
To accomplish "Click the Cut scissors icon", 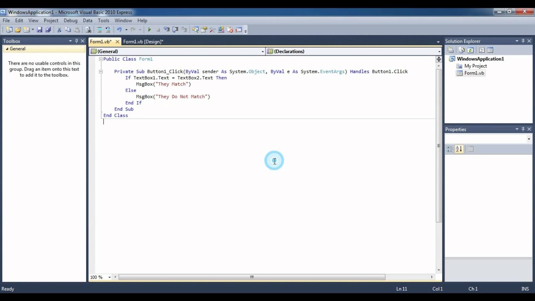I will coord(59,30).
